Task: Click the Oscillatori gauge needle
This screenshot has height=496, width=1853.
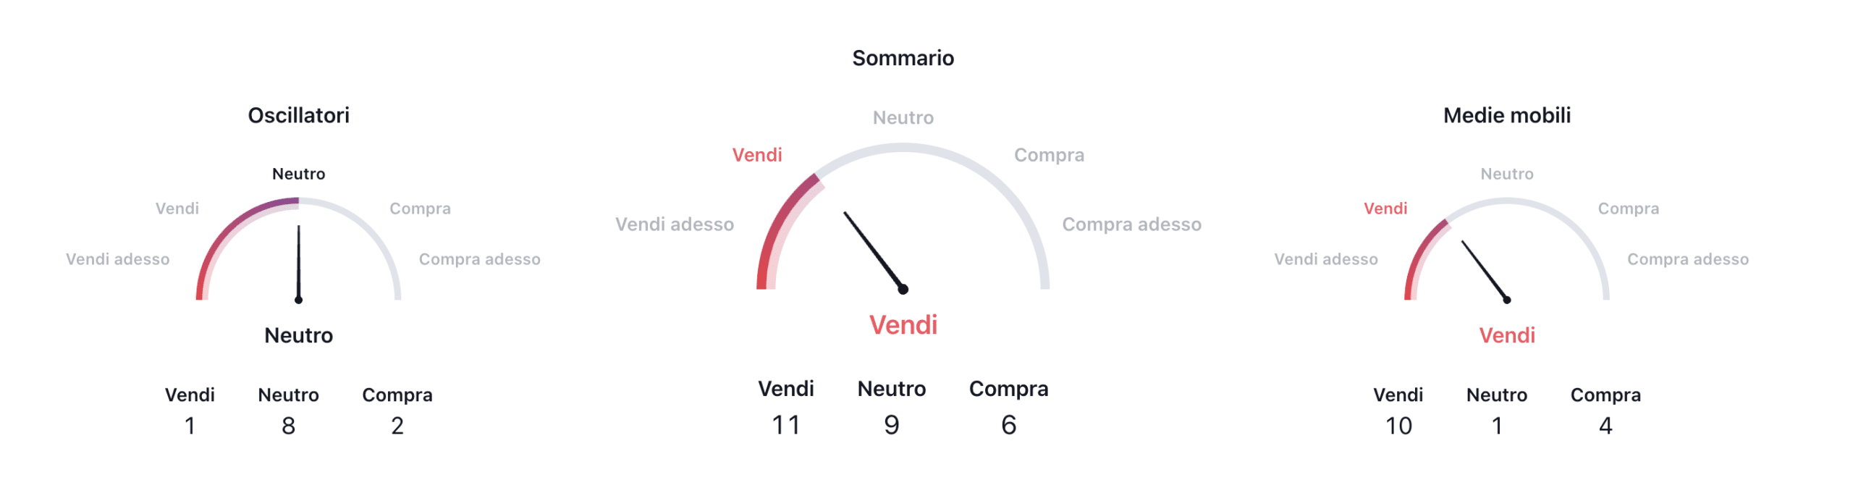Action: pos(298,262)
